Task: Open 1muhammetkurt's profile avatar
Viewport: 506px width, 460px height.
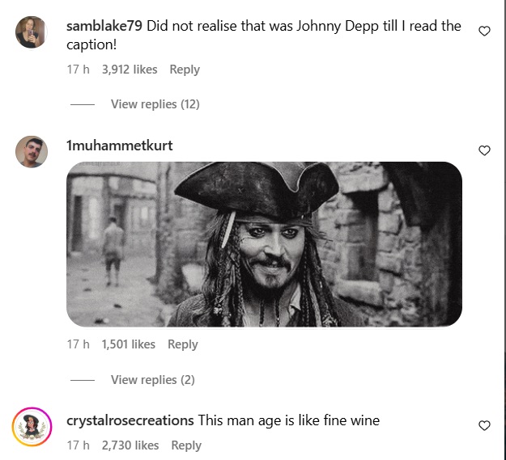Action: 32,151
